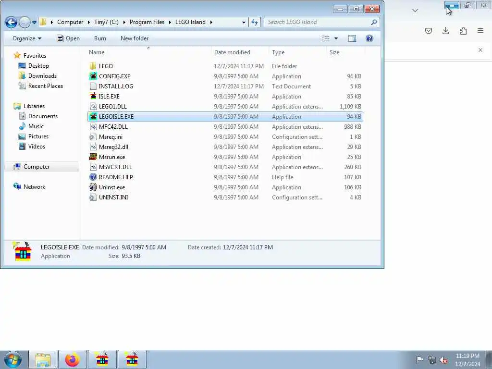Select the LEGOISLE.EXE application icon
This screenshot has height=369, width=492.
(93, 116)
